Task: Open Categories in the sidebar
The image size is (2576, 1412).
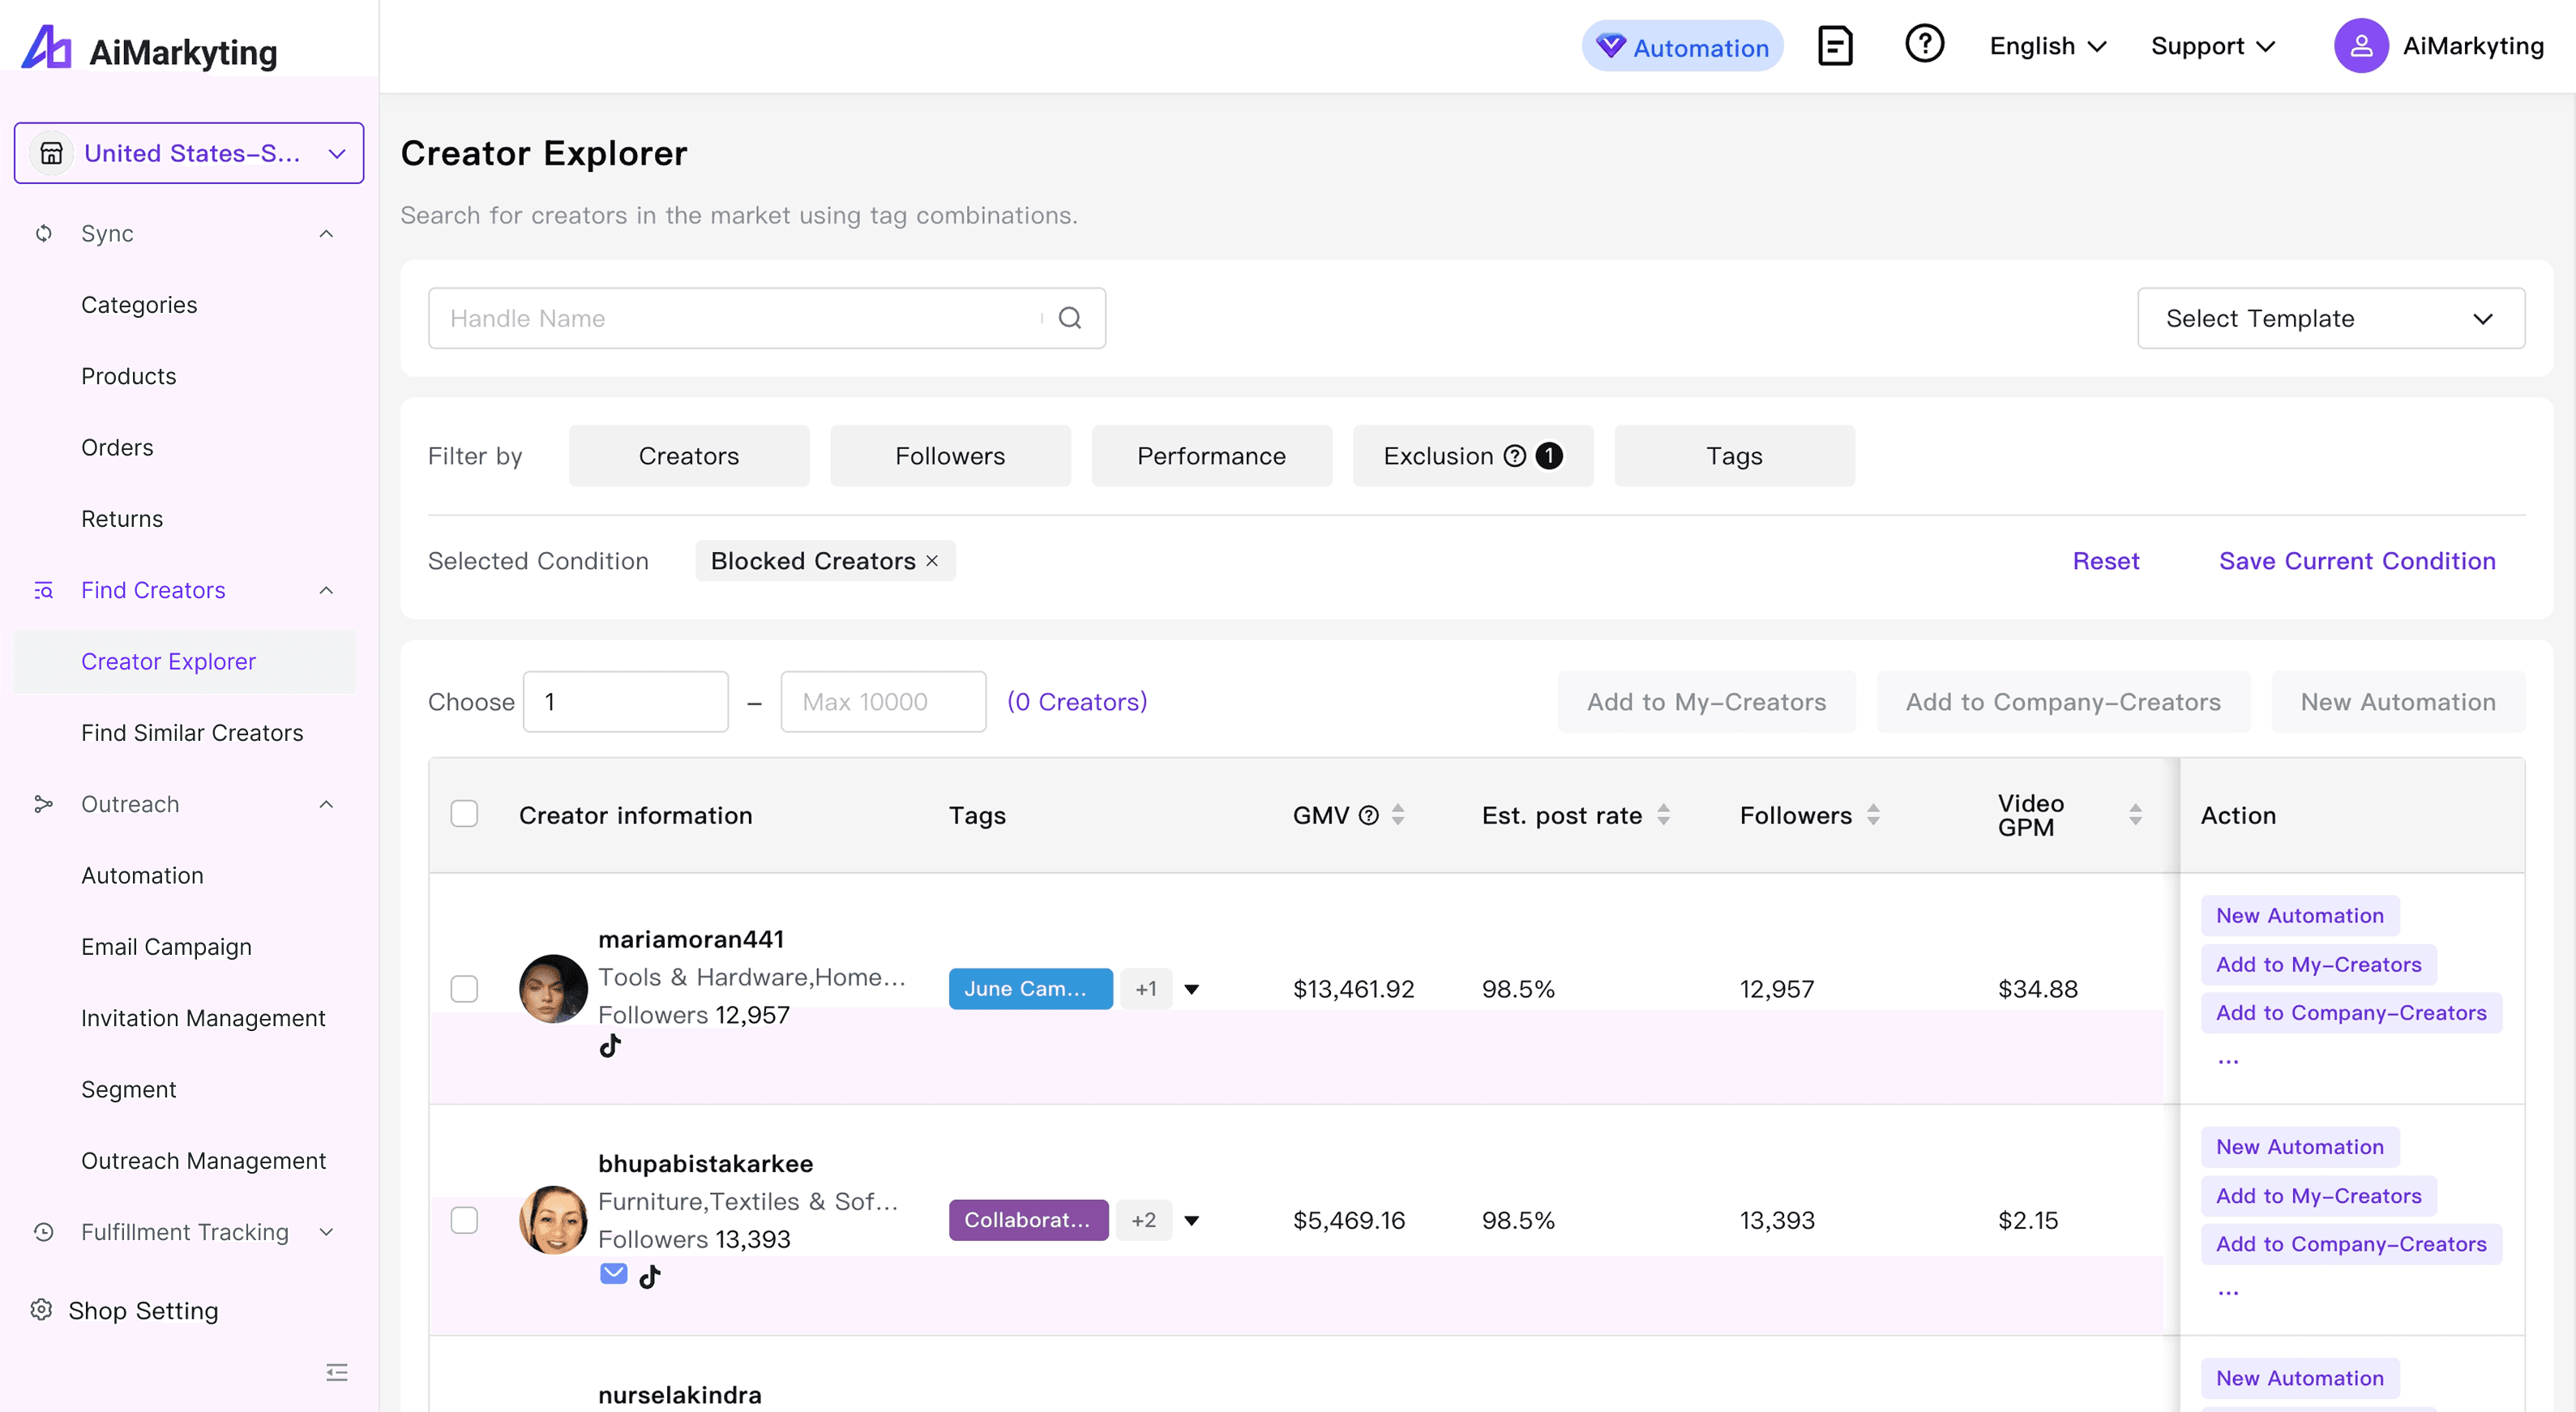Action: (139, 304)
